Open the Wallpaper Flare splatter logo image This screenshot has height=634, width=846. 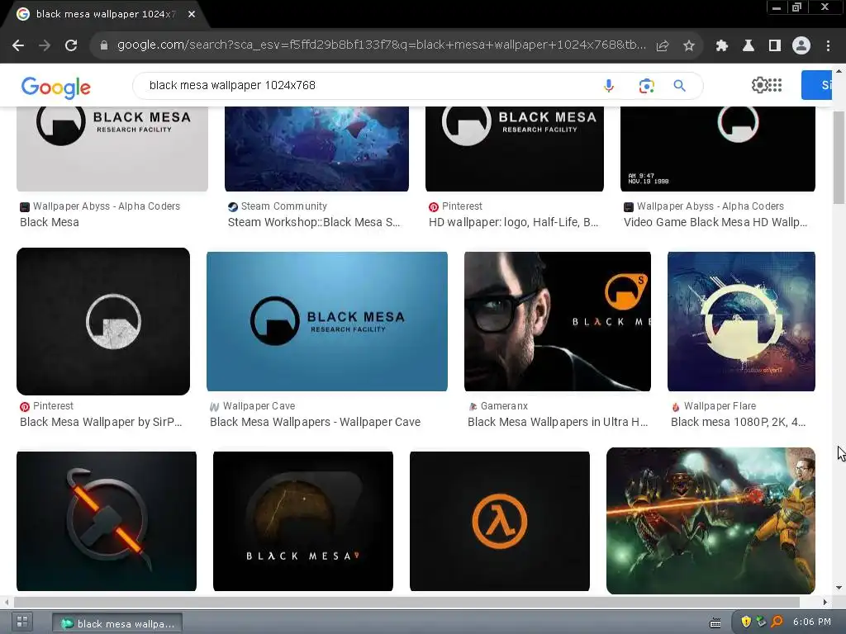[x=741, y=321]
